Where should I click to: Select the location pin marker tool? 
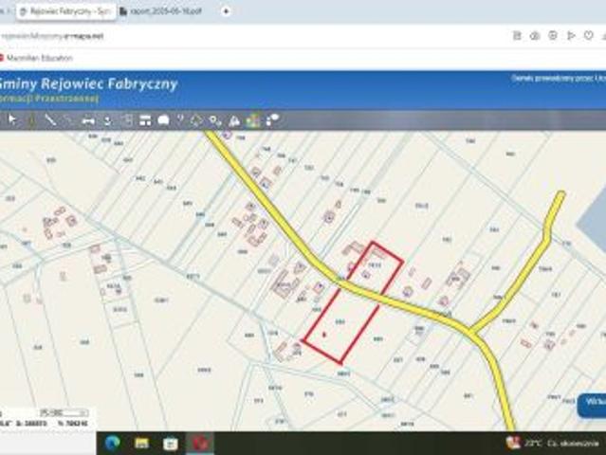214,121
